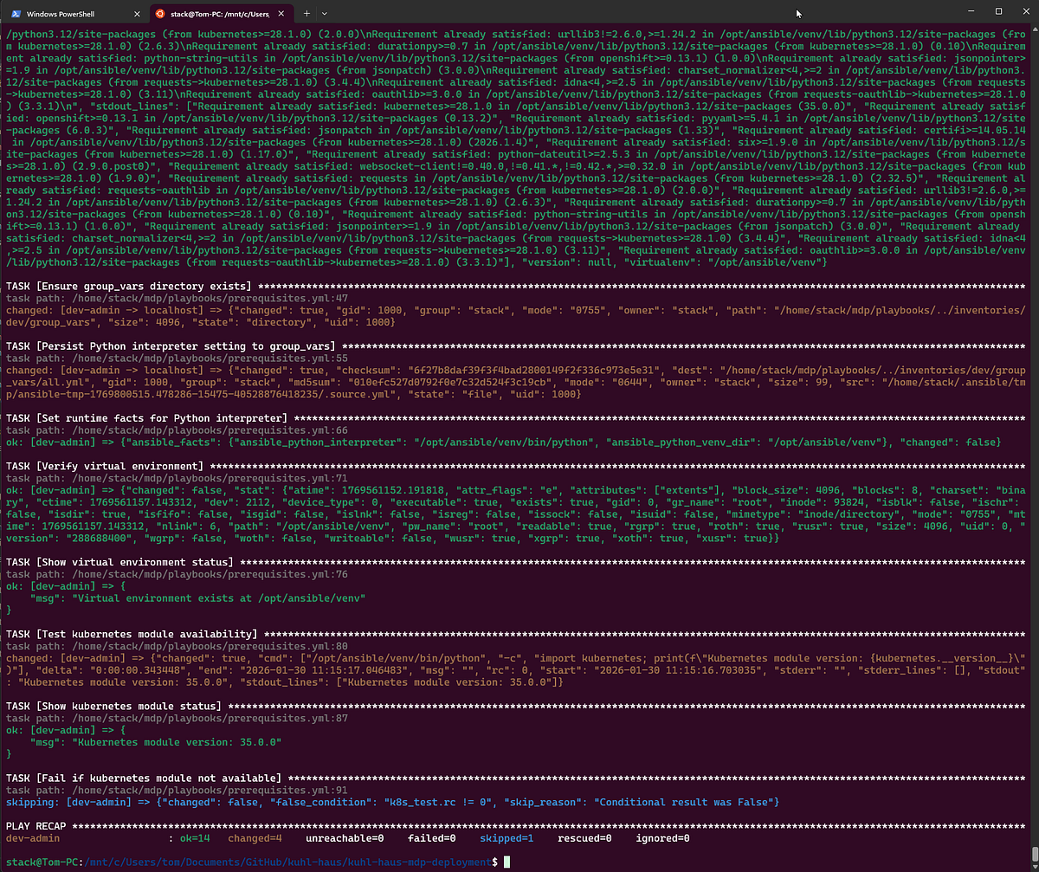Select the stack@Tom-PC terminal tab
This screenshot has height=872, width=1039.
click(216, 14)
